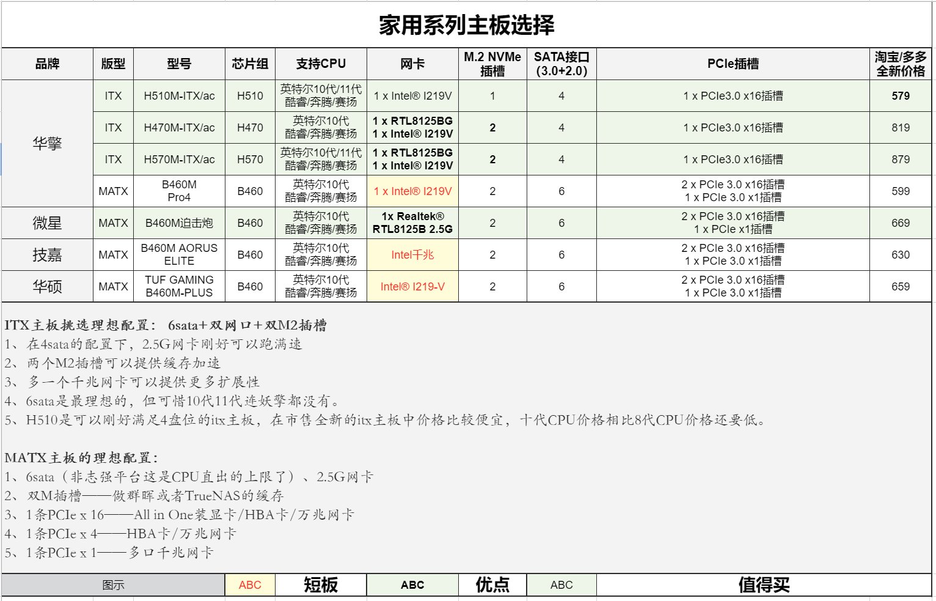Select the M.2 NVMe插槽 header cell

pyautogui.click(x=492, y=64)
